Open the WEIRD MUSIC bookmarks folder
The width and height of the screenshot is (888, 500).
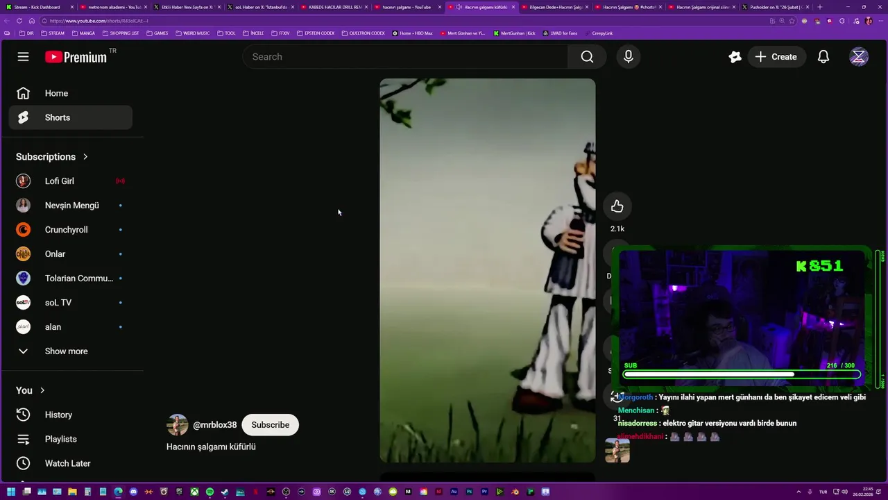(x=193, y=33)
